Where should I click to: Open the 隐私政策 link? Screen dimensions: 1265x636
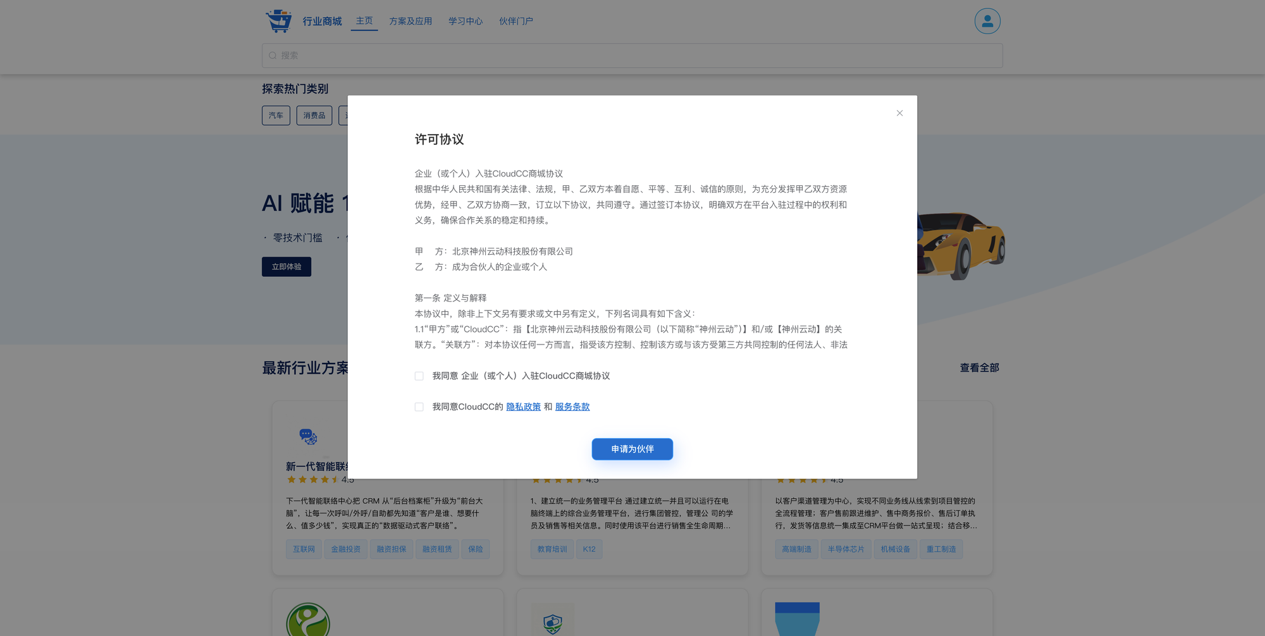click(523, 407)
